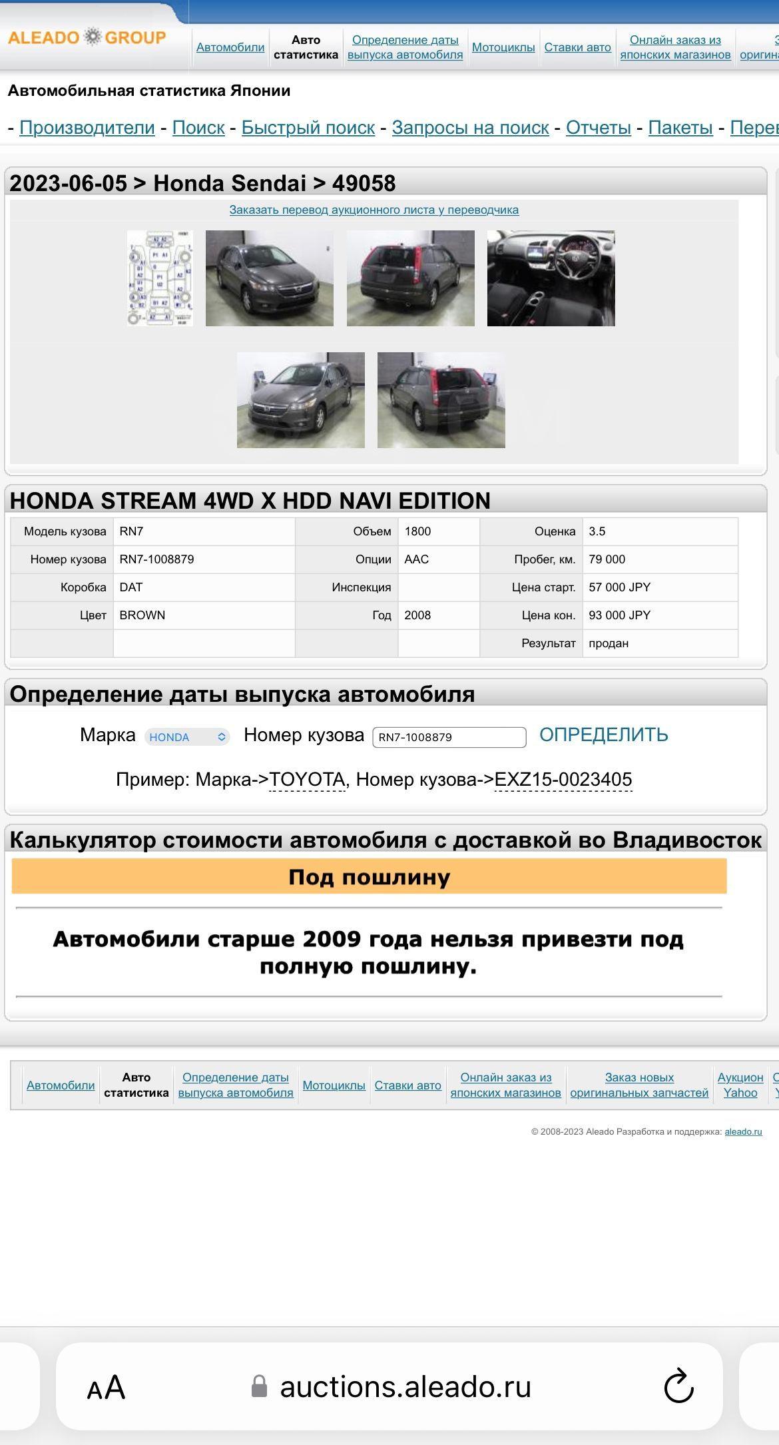
Task: Select the Под пошлину orange tab
Action: 369,876
